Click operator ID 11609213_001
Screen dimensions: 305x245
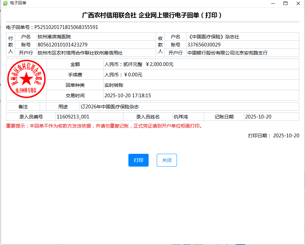[x=73, y=117]
